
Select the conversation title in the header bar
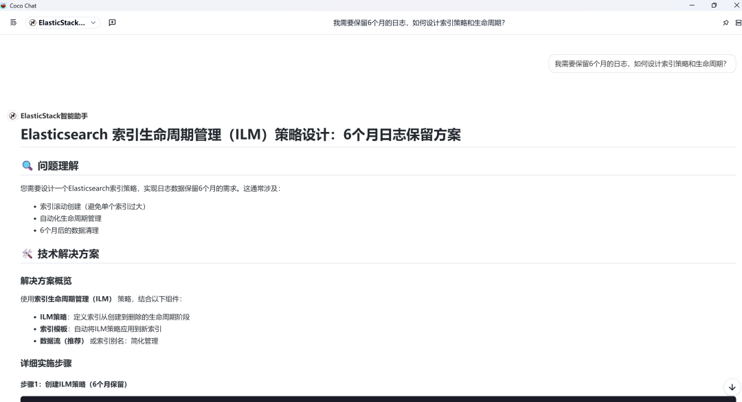tap(417, 23)
